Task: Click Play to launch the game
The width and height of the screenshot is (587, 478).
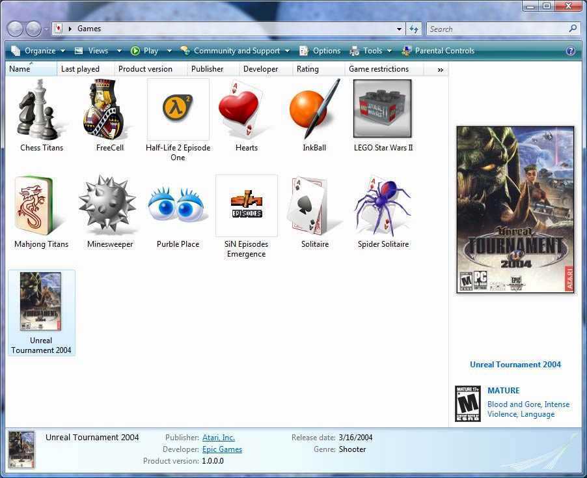Action: tap(144, 51)
